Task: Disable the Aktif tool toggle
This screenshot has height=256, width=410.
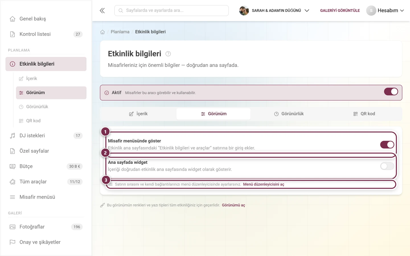Action: 391,92
